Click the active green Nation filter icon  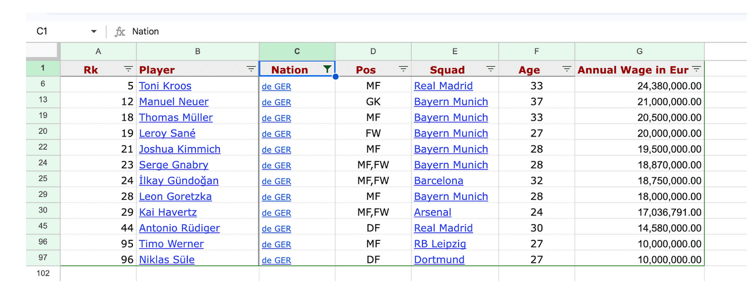(x=327, y=69)
